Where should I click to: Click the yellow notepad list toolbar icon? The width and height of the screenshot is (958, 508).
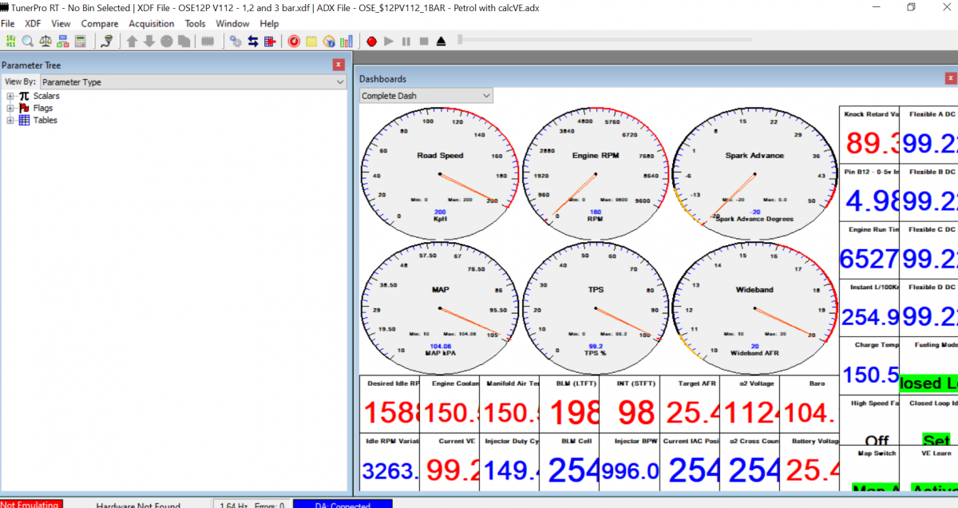[311, 41]
